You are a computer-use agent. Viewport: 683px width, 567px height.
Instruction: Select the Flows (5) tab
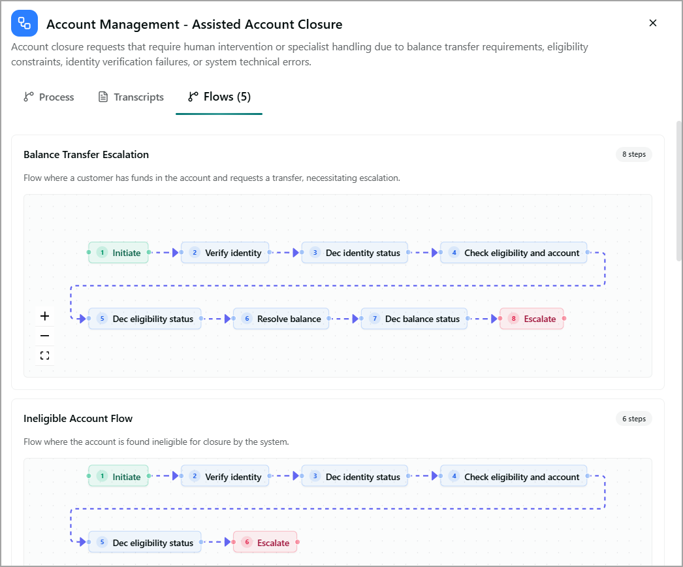click(x=219, y=97)
